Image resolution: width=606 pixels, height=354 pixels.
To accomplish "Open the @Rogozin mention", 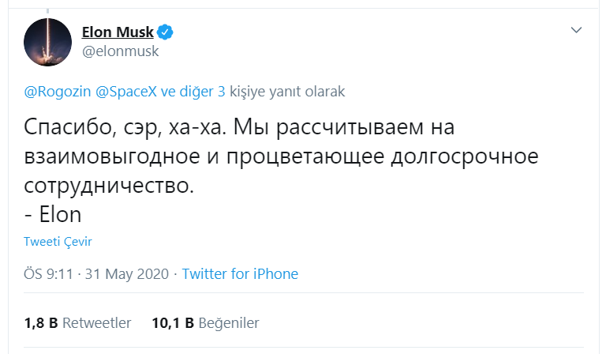I will click(58, 92).
